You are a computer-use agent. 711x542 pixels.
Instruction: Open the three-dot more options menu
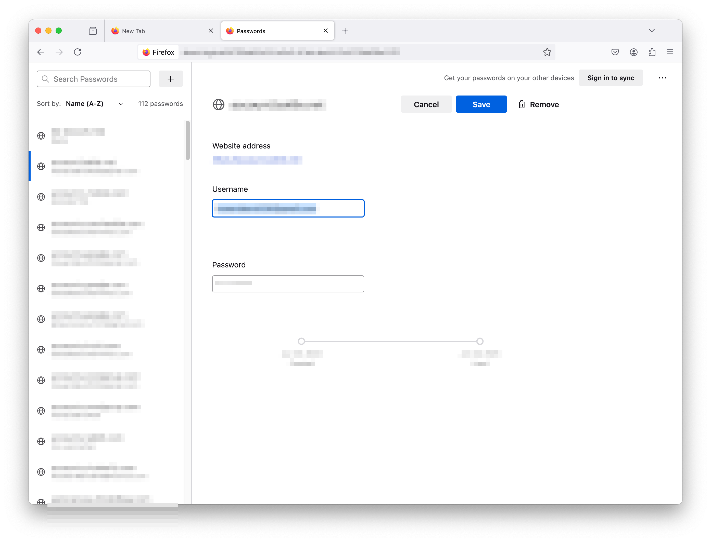click(662, 78)
